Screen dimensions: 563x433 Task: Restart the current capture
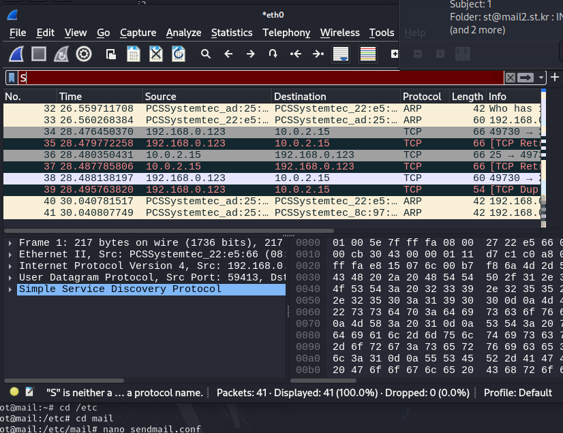(61, 54)
